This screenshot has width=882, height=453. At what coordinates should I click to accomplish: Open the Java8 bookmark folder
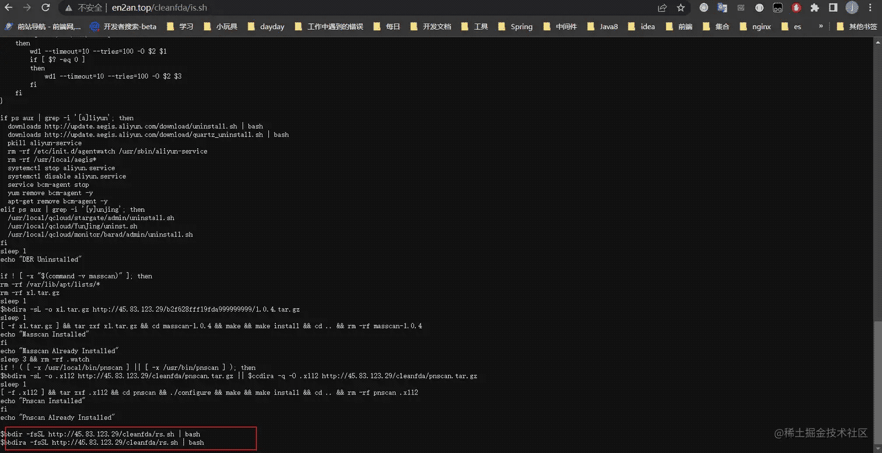click(602, 26)
